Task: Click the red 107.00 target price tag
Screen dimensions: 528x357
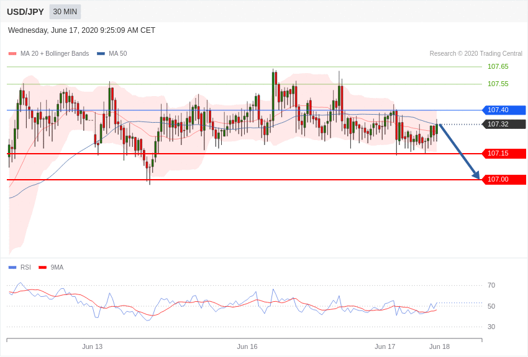Action: click(x=504, y=179)
